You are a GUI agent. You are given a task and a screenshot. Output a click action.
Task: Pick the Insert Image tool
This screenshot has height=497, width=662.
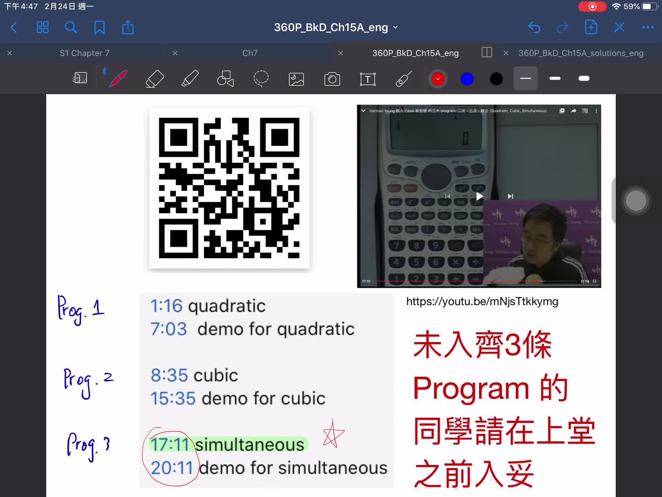pyautogui.click(x=296, y=79)
